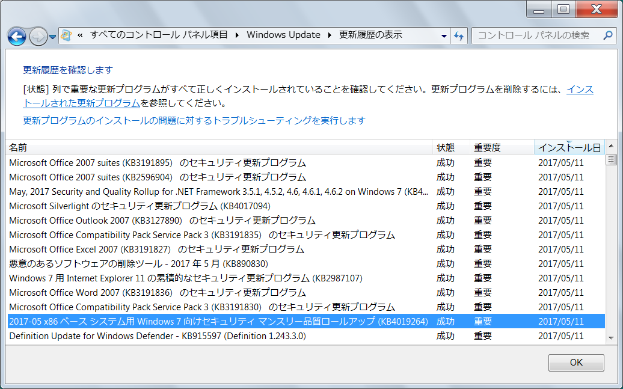This screenshot has height=389, width=623.
Task: Open すべてのコントロール パネル項目 breadcrumb
Action: coord(159,35)
